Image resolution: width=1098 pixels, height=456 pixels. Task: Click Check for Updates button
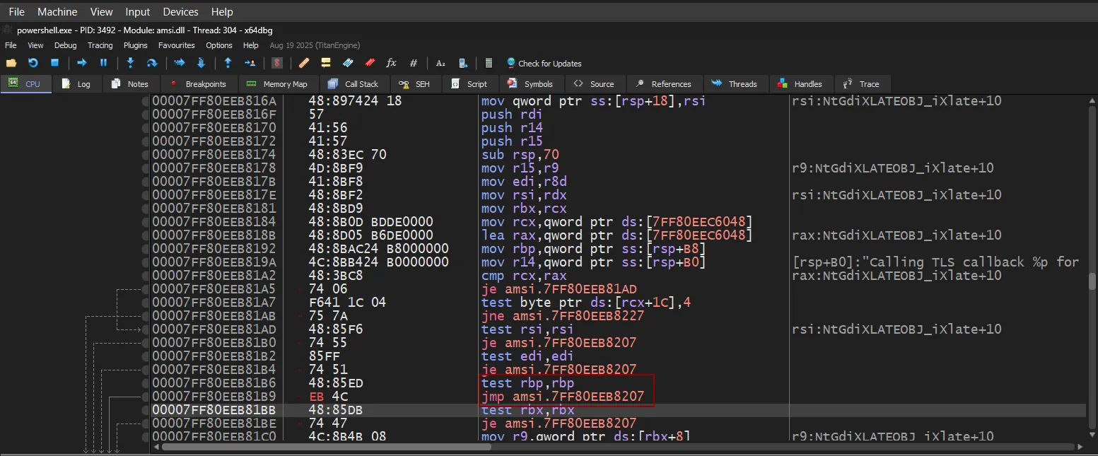(x=543, y=64)
